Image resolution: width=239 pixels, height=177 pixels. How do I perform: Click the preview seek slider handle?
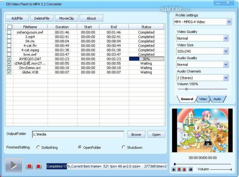tap(175, 164)
